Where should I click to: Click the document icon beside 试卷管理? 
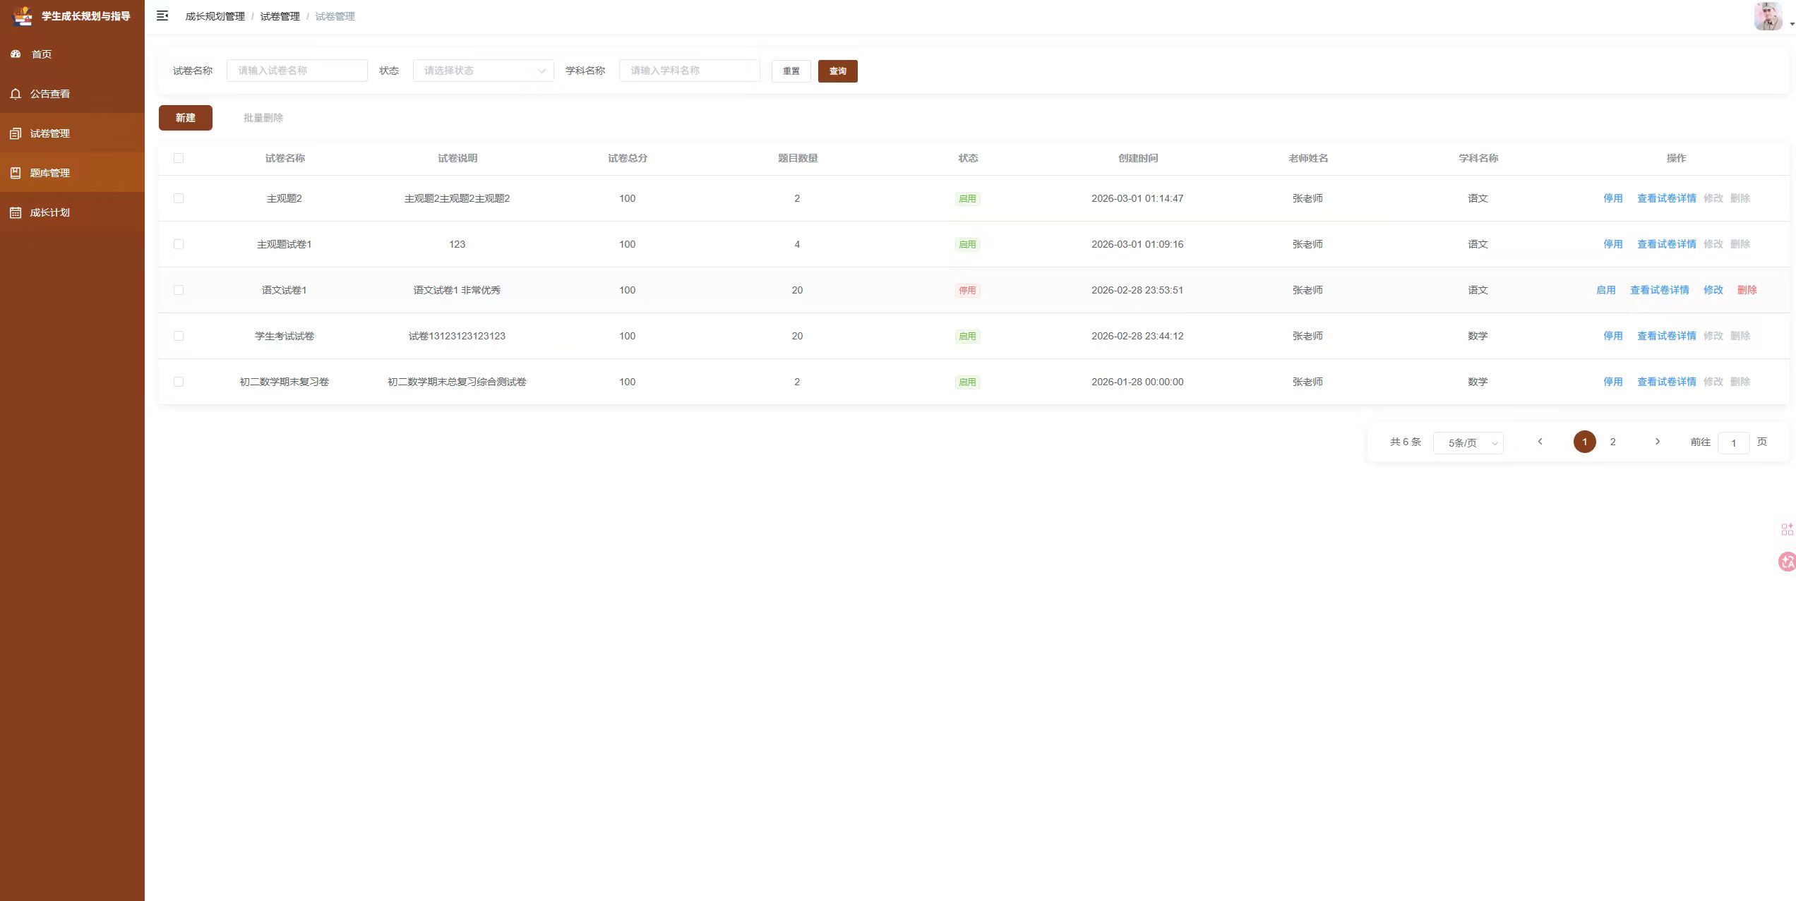click(16, 133)
